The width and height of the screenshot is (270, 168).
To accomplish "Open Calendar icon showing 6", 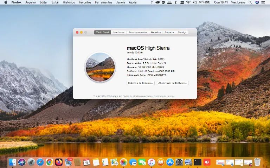I will point(86,162).
